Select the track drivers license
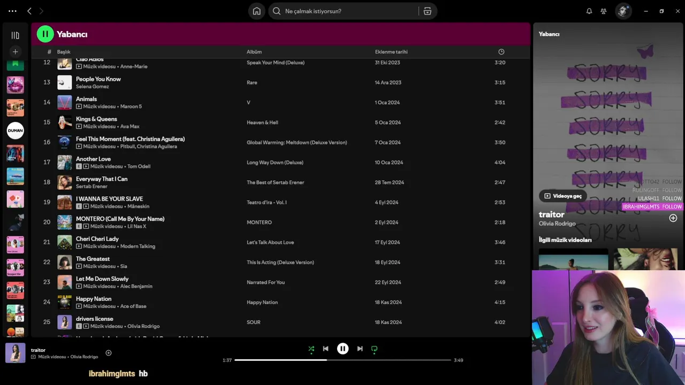This screenshot has height=385, width=685. 95,319
